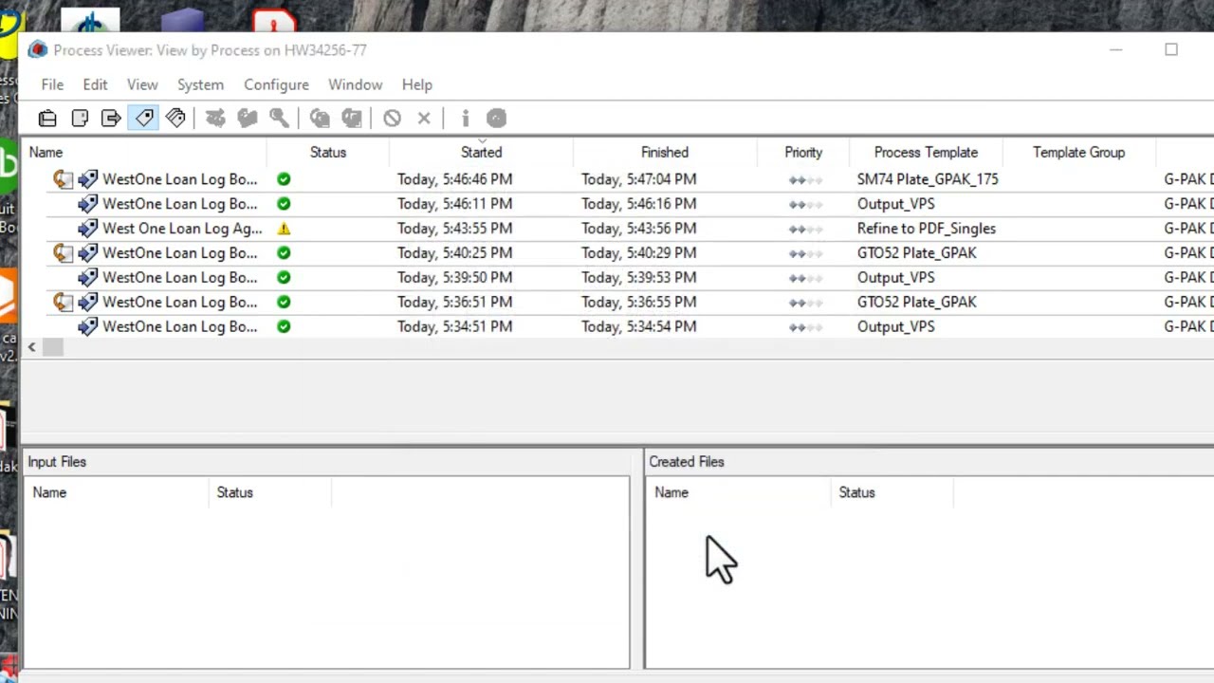Screen dimensions: 1214x683
Task: Click the finished time Today, 5:47:04 PM
Action: [638, 178]
